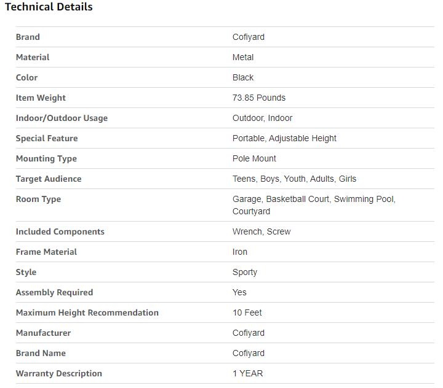Image resolution: width=443 pixels, height=388 pixels.
Task: Click the Black color value
Action: [243, 77]
